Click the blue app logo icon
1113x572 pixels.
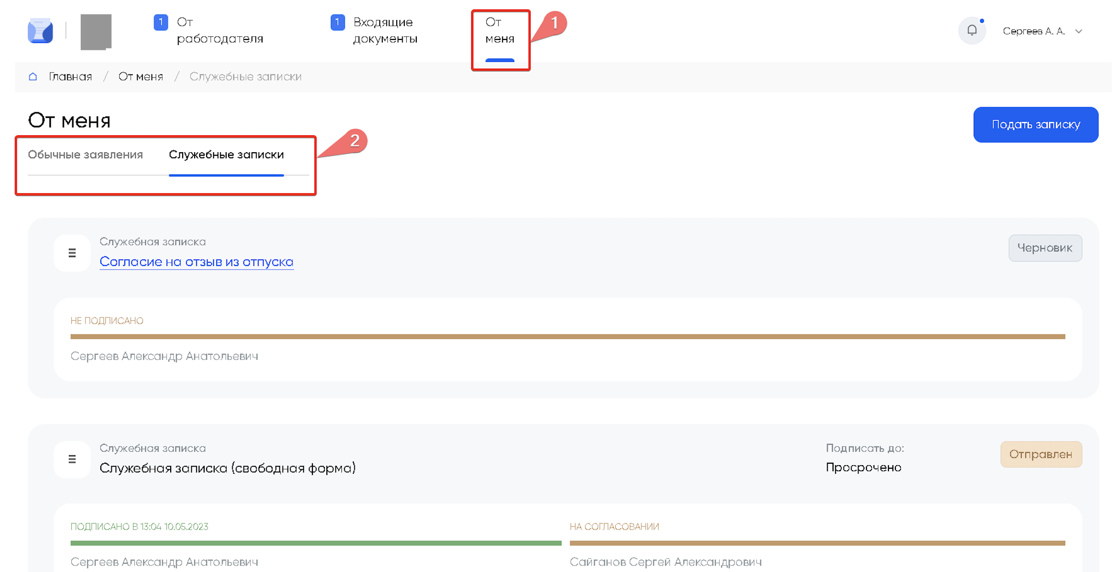point(40,31)
